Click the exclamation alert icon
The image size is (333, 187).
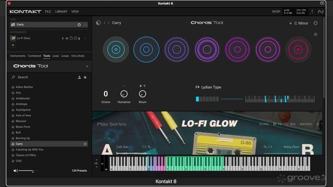(312, 11)
